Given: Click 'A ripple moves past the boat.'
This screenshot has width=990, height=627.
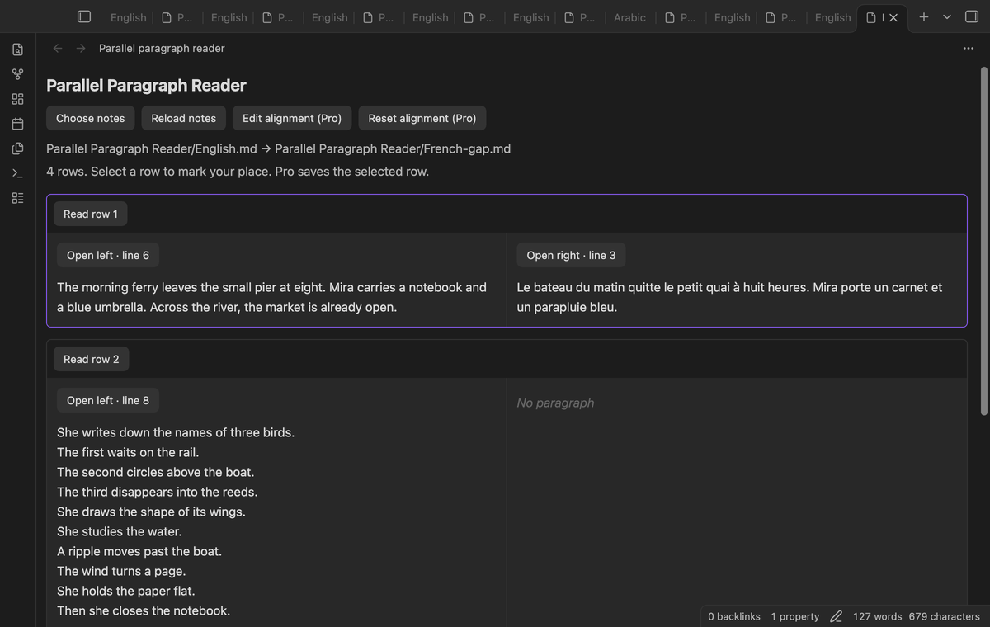Looking at the screenshot, I should [139, 551].
